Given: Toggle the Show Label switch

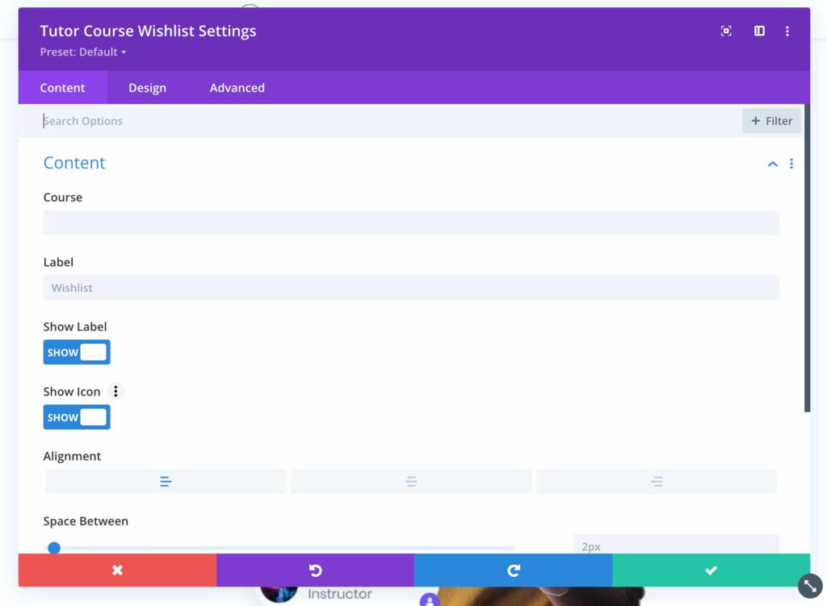Looking at the screenshot, I should pos(77,353).
